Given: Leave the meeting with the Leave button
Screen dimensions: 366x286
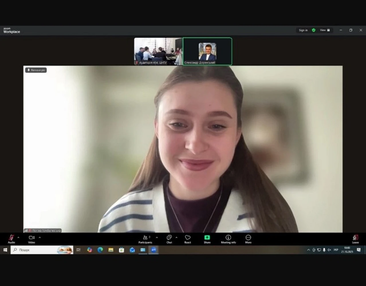Looking at the screenshot, I should [355, 238].
